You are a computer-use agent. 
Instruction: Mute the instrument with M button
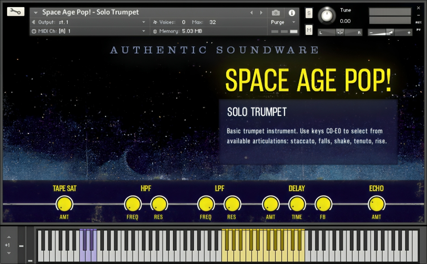309,30
